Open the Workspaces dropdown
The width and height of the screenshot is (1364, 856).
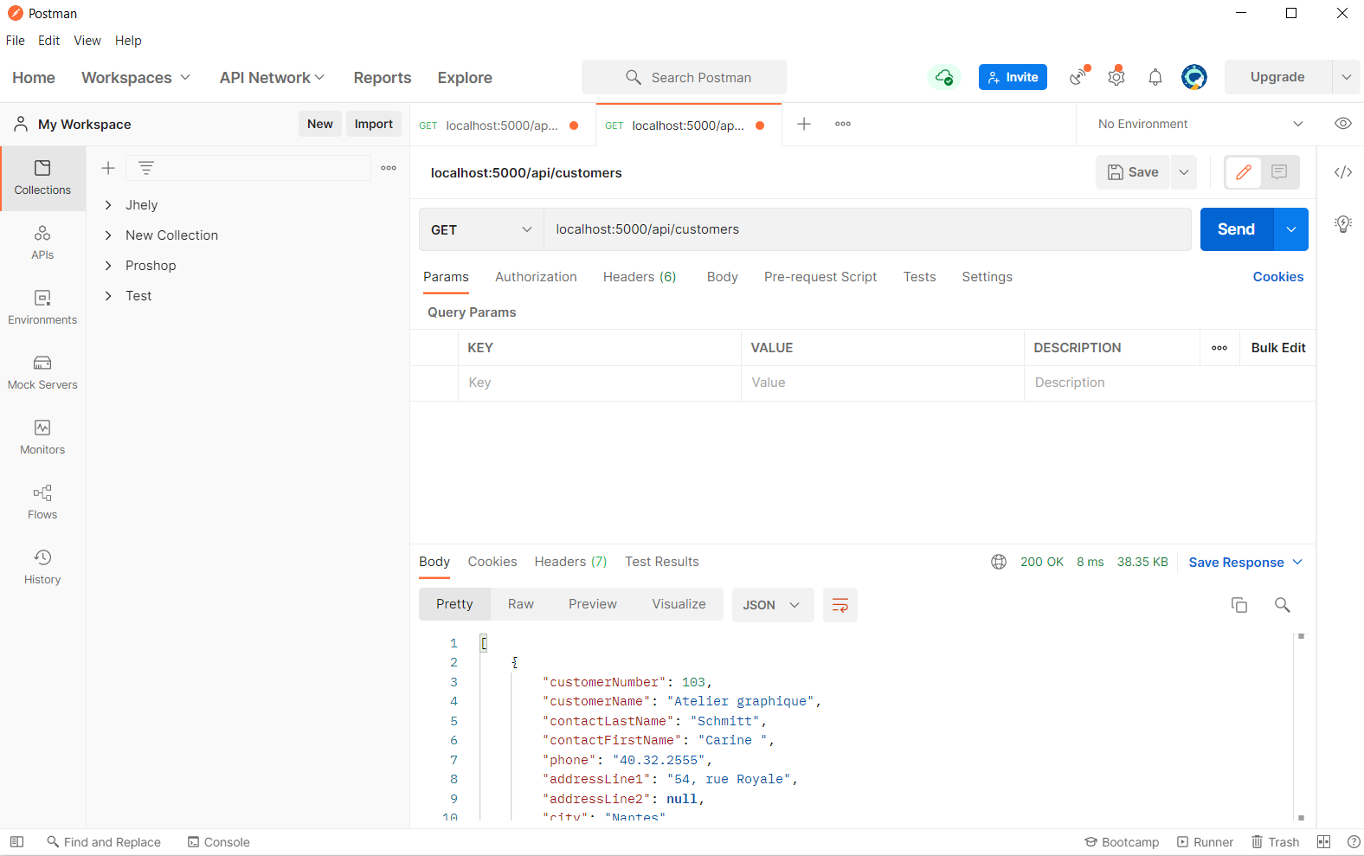(136, 77)
